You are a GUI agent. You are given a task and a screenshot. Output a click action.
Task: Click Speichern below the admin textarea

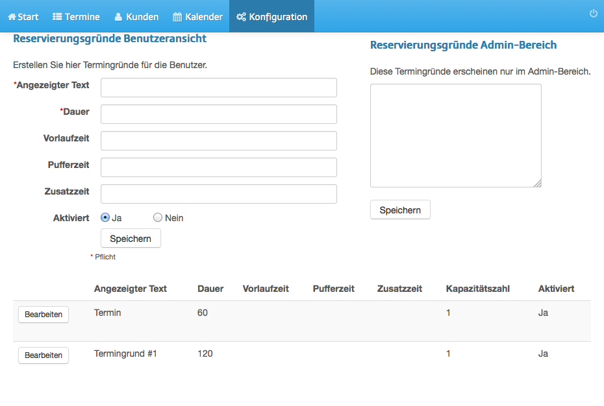(400, 209)
